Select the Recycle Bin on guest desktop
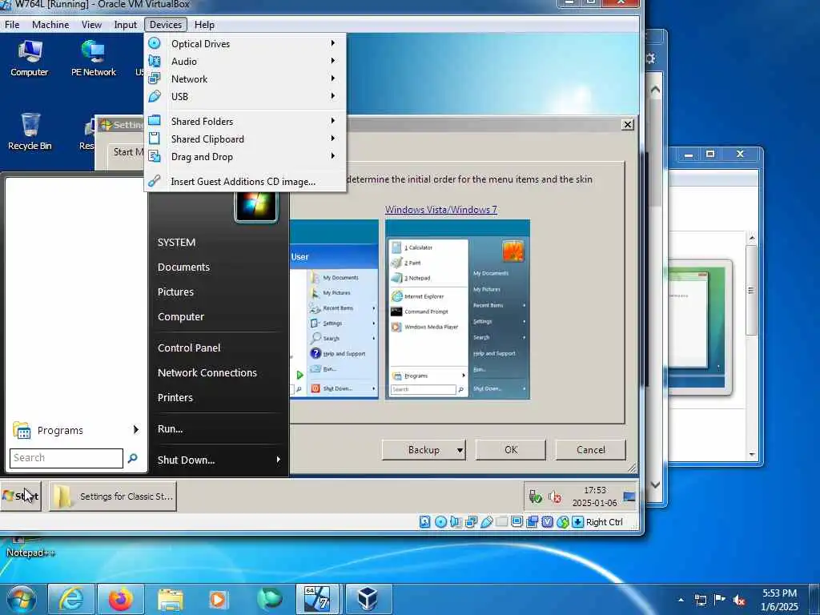Viewport: 820px width, 615px height. point(30,132)
